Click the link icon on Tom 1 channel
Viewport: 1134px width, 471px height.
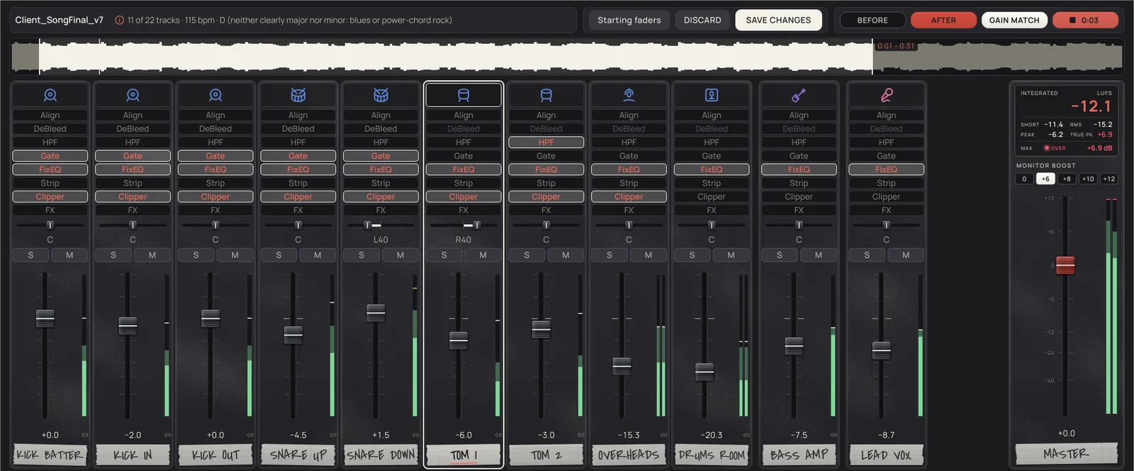pos(498,435)
